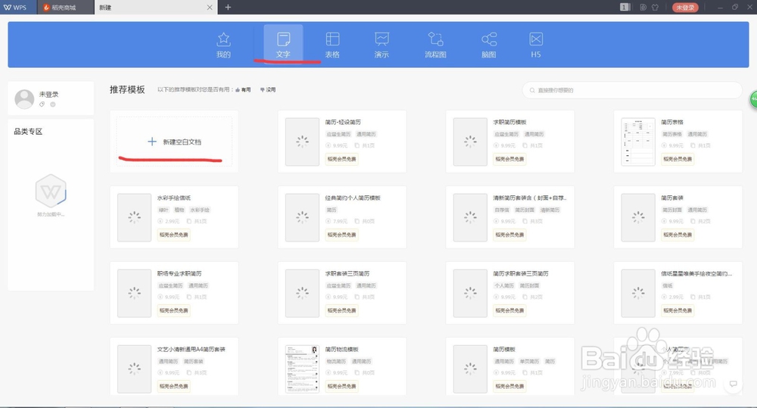Click in the template search field
Image resolution: width=757 pixels, height=408 pixels.
[632, 90]
